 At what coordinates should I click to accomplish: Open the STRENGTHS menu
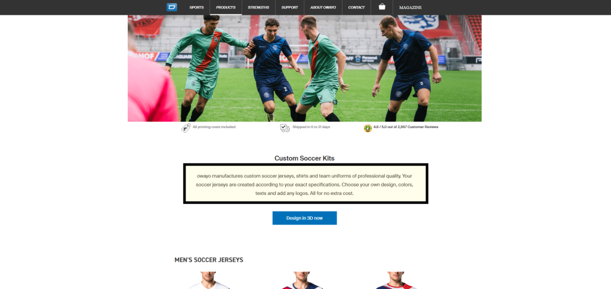[258, 7]
